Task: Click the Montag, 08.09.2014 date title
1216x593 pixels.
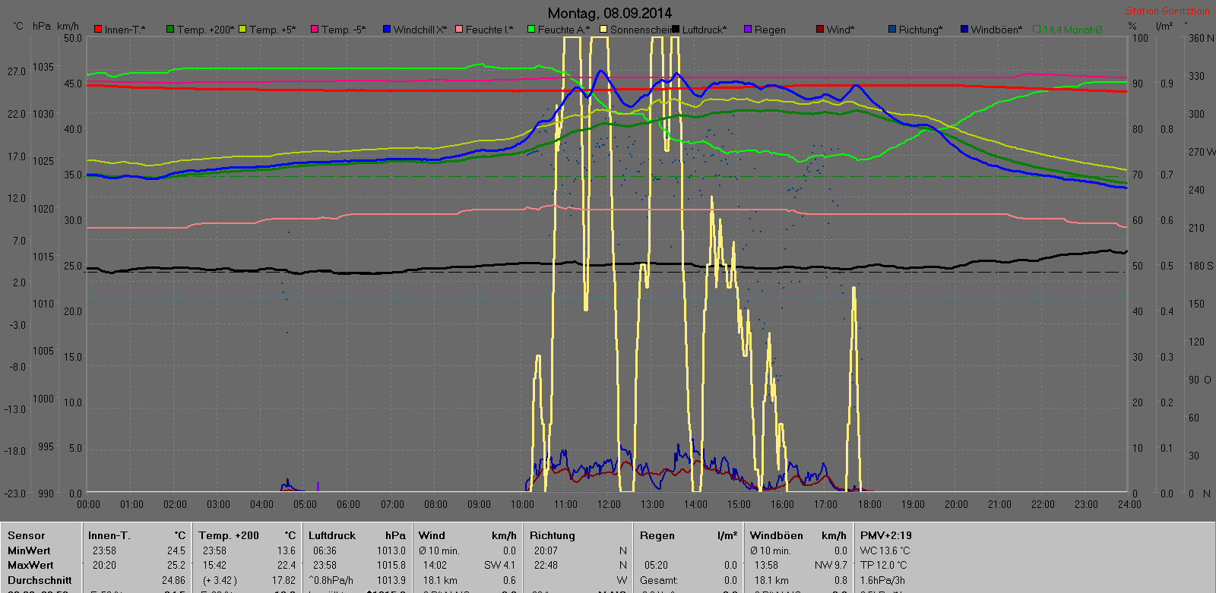Action: tap(610, 13)
